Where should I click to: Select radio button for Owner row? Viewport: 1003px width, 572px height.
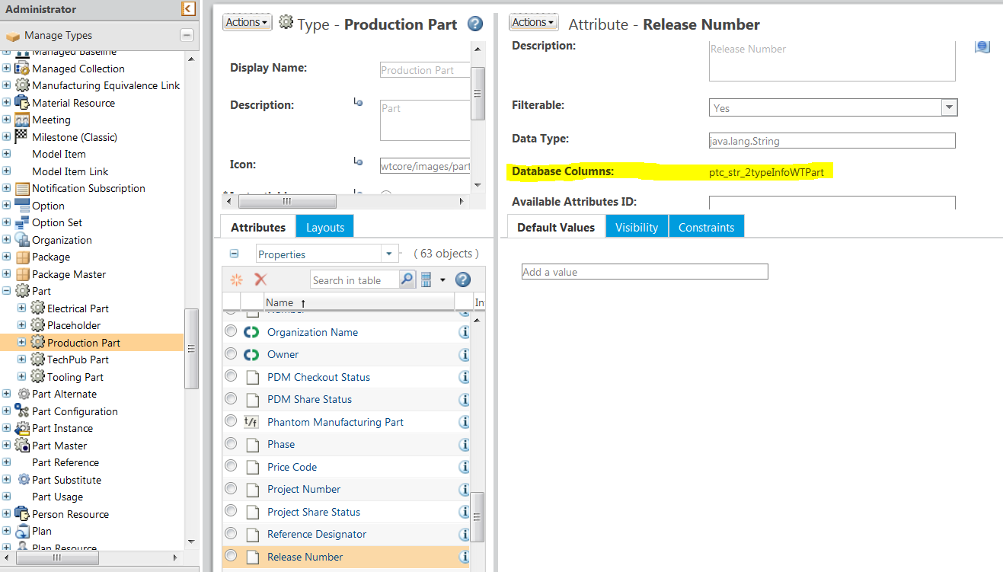point(231,353)
